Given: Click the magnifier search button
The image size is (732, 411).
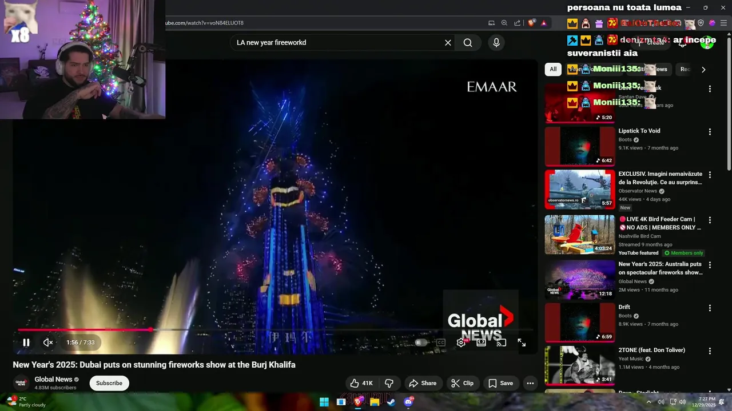Looking at the screenshot, I should click(x=468, y=42).
